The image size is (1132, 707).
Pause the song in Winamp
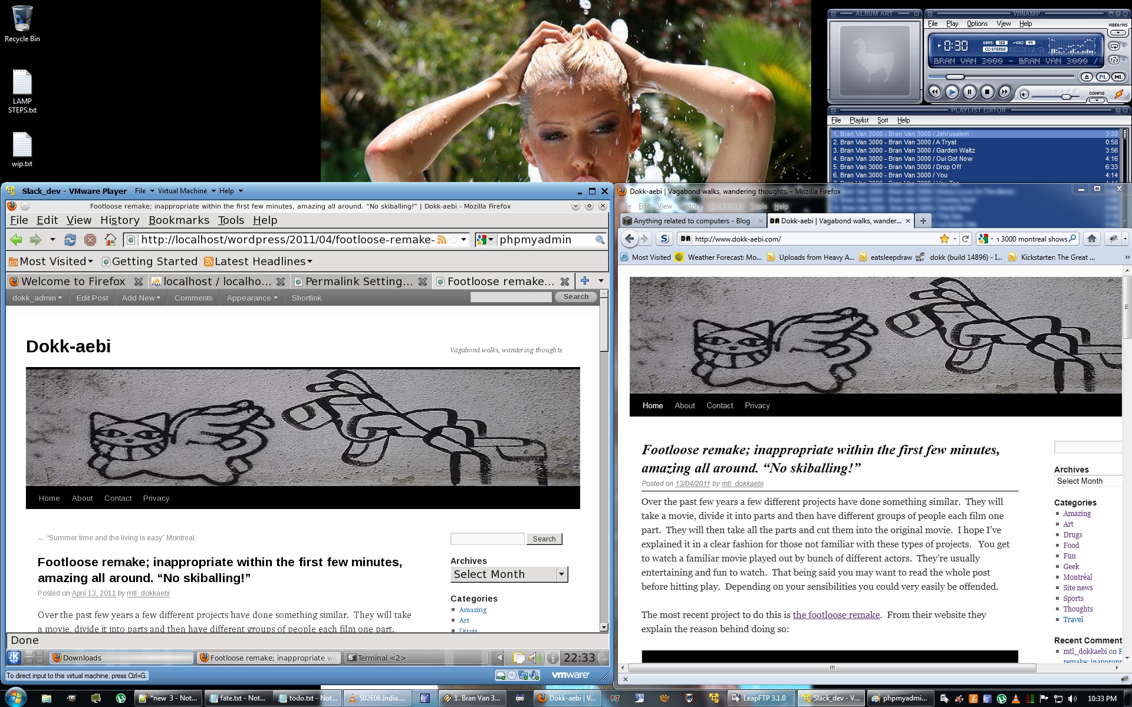pos(969,92)
